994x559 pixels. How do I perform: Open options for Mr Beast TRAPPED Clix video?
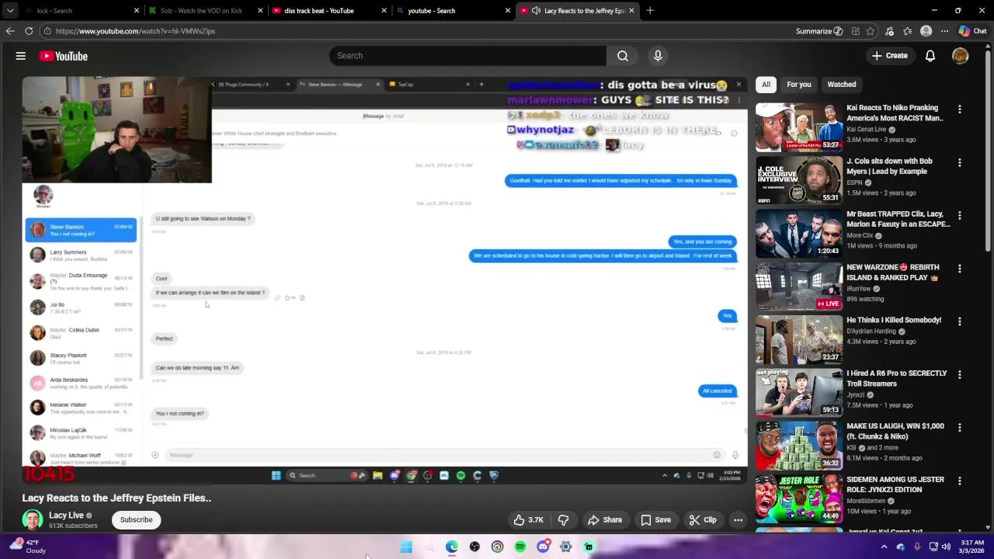(x=960, y=216)
